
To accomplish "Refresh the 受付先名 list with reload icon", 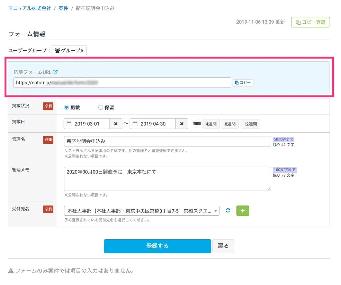I will (x=228, y=210).
